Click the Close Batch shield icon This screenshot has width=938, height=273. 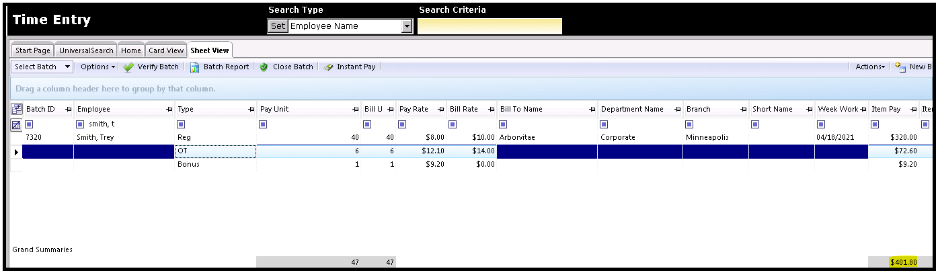264,67
